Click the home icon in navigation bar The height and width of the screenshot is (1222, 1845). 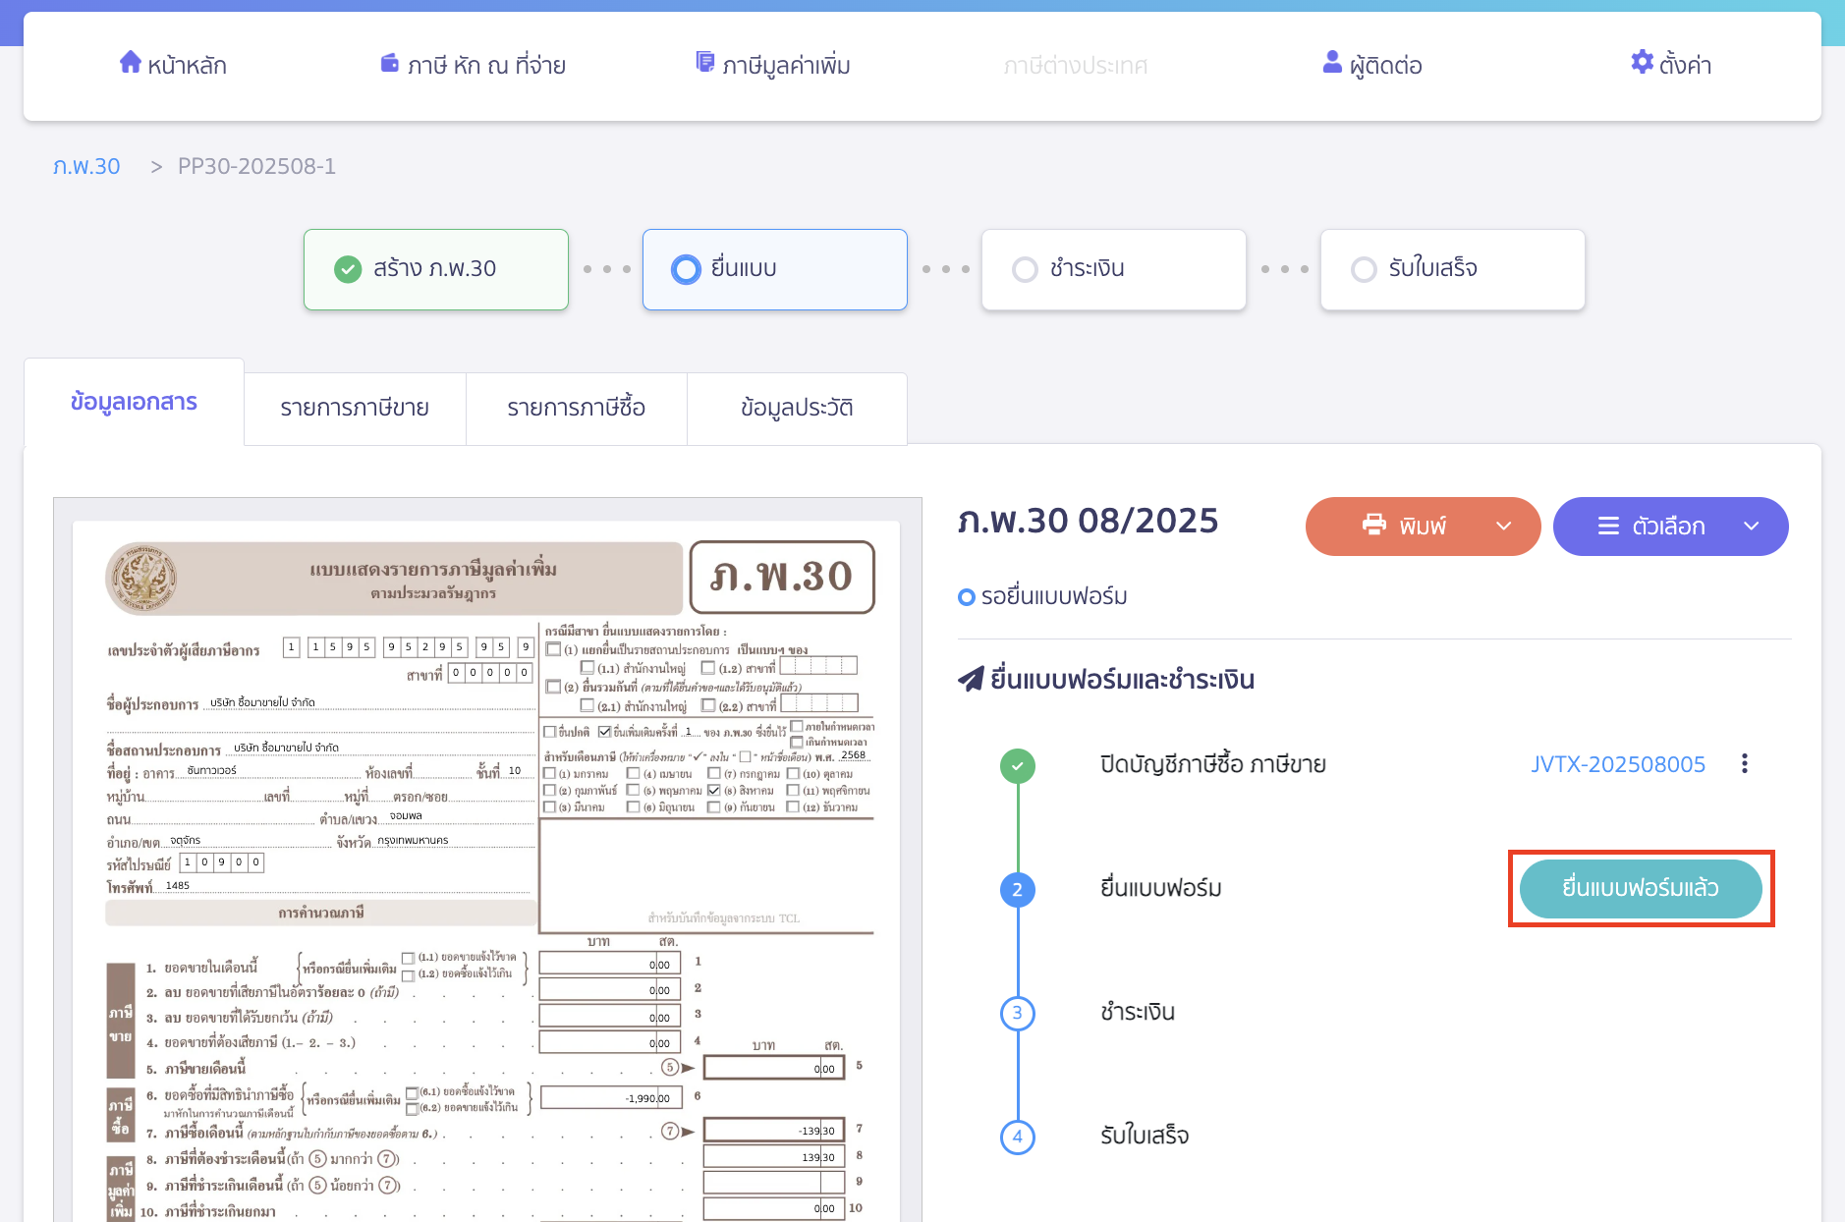click(130, 63)
